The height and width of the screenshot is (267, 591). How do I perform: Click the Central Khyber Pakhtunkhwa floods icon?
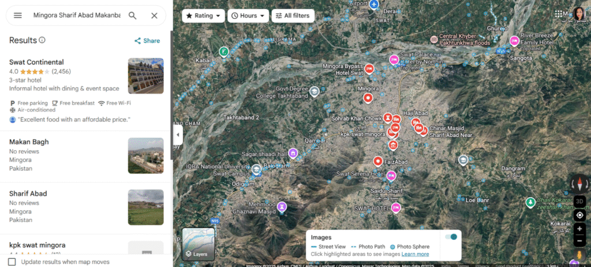click(x=434, y=39)
